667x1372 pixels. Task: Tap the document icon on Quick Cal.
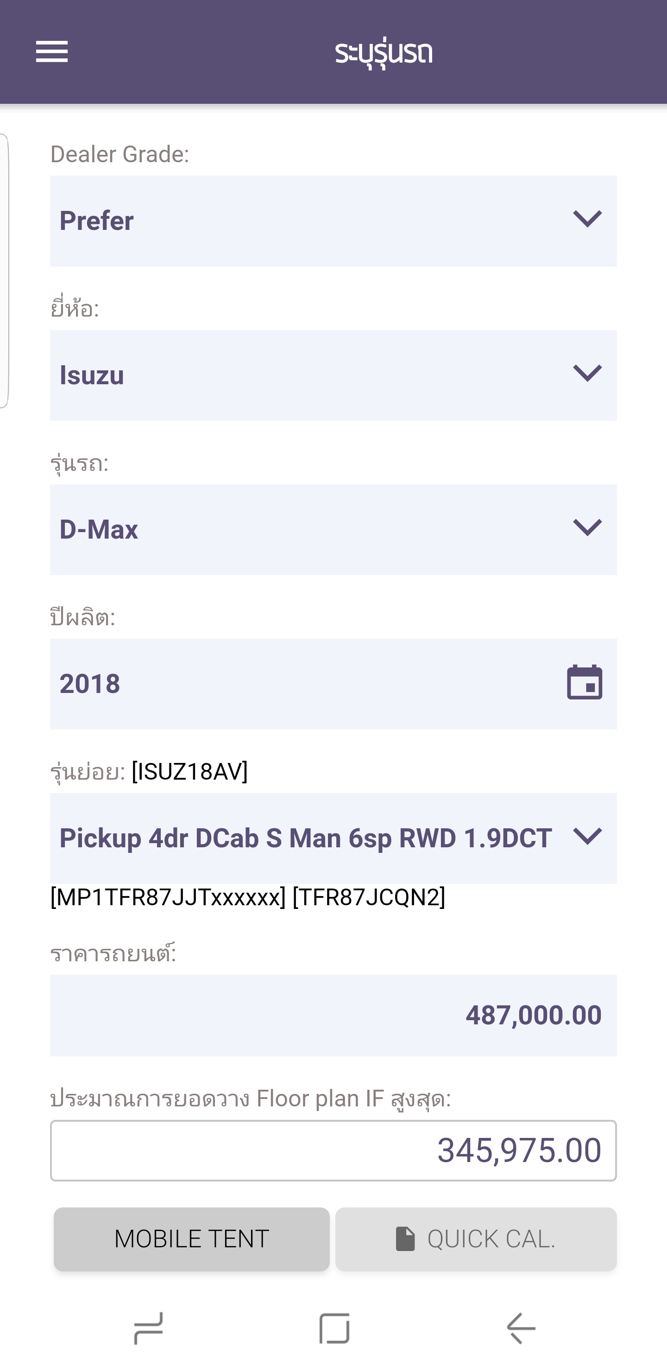point(405,1239)
